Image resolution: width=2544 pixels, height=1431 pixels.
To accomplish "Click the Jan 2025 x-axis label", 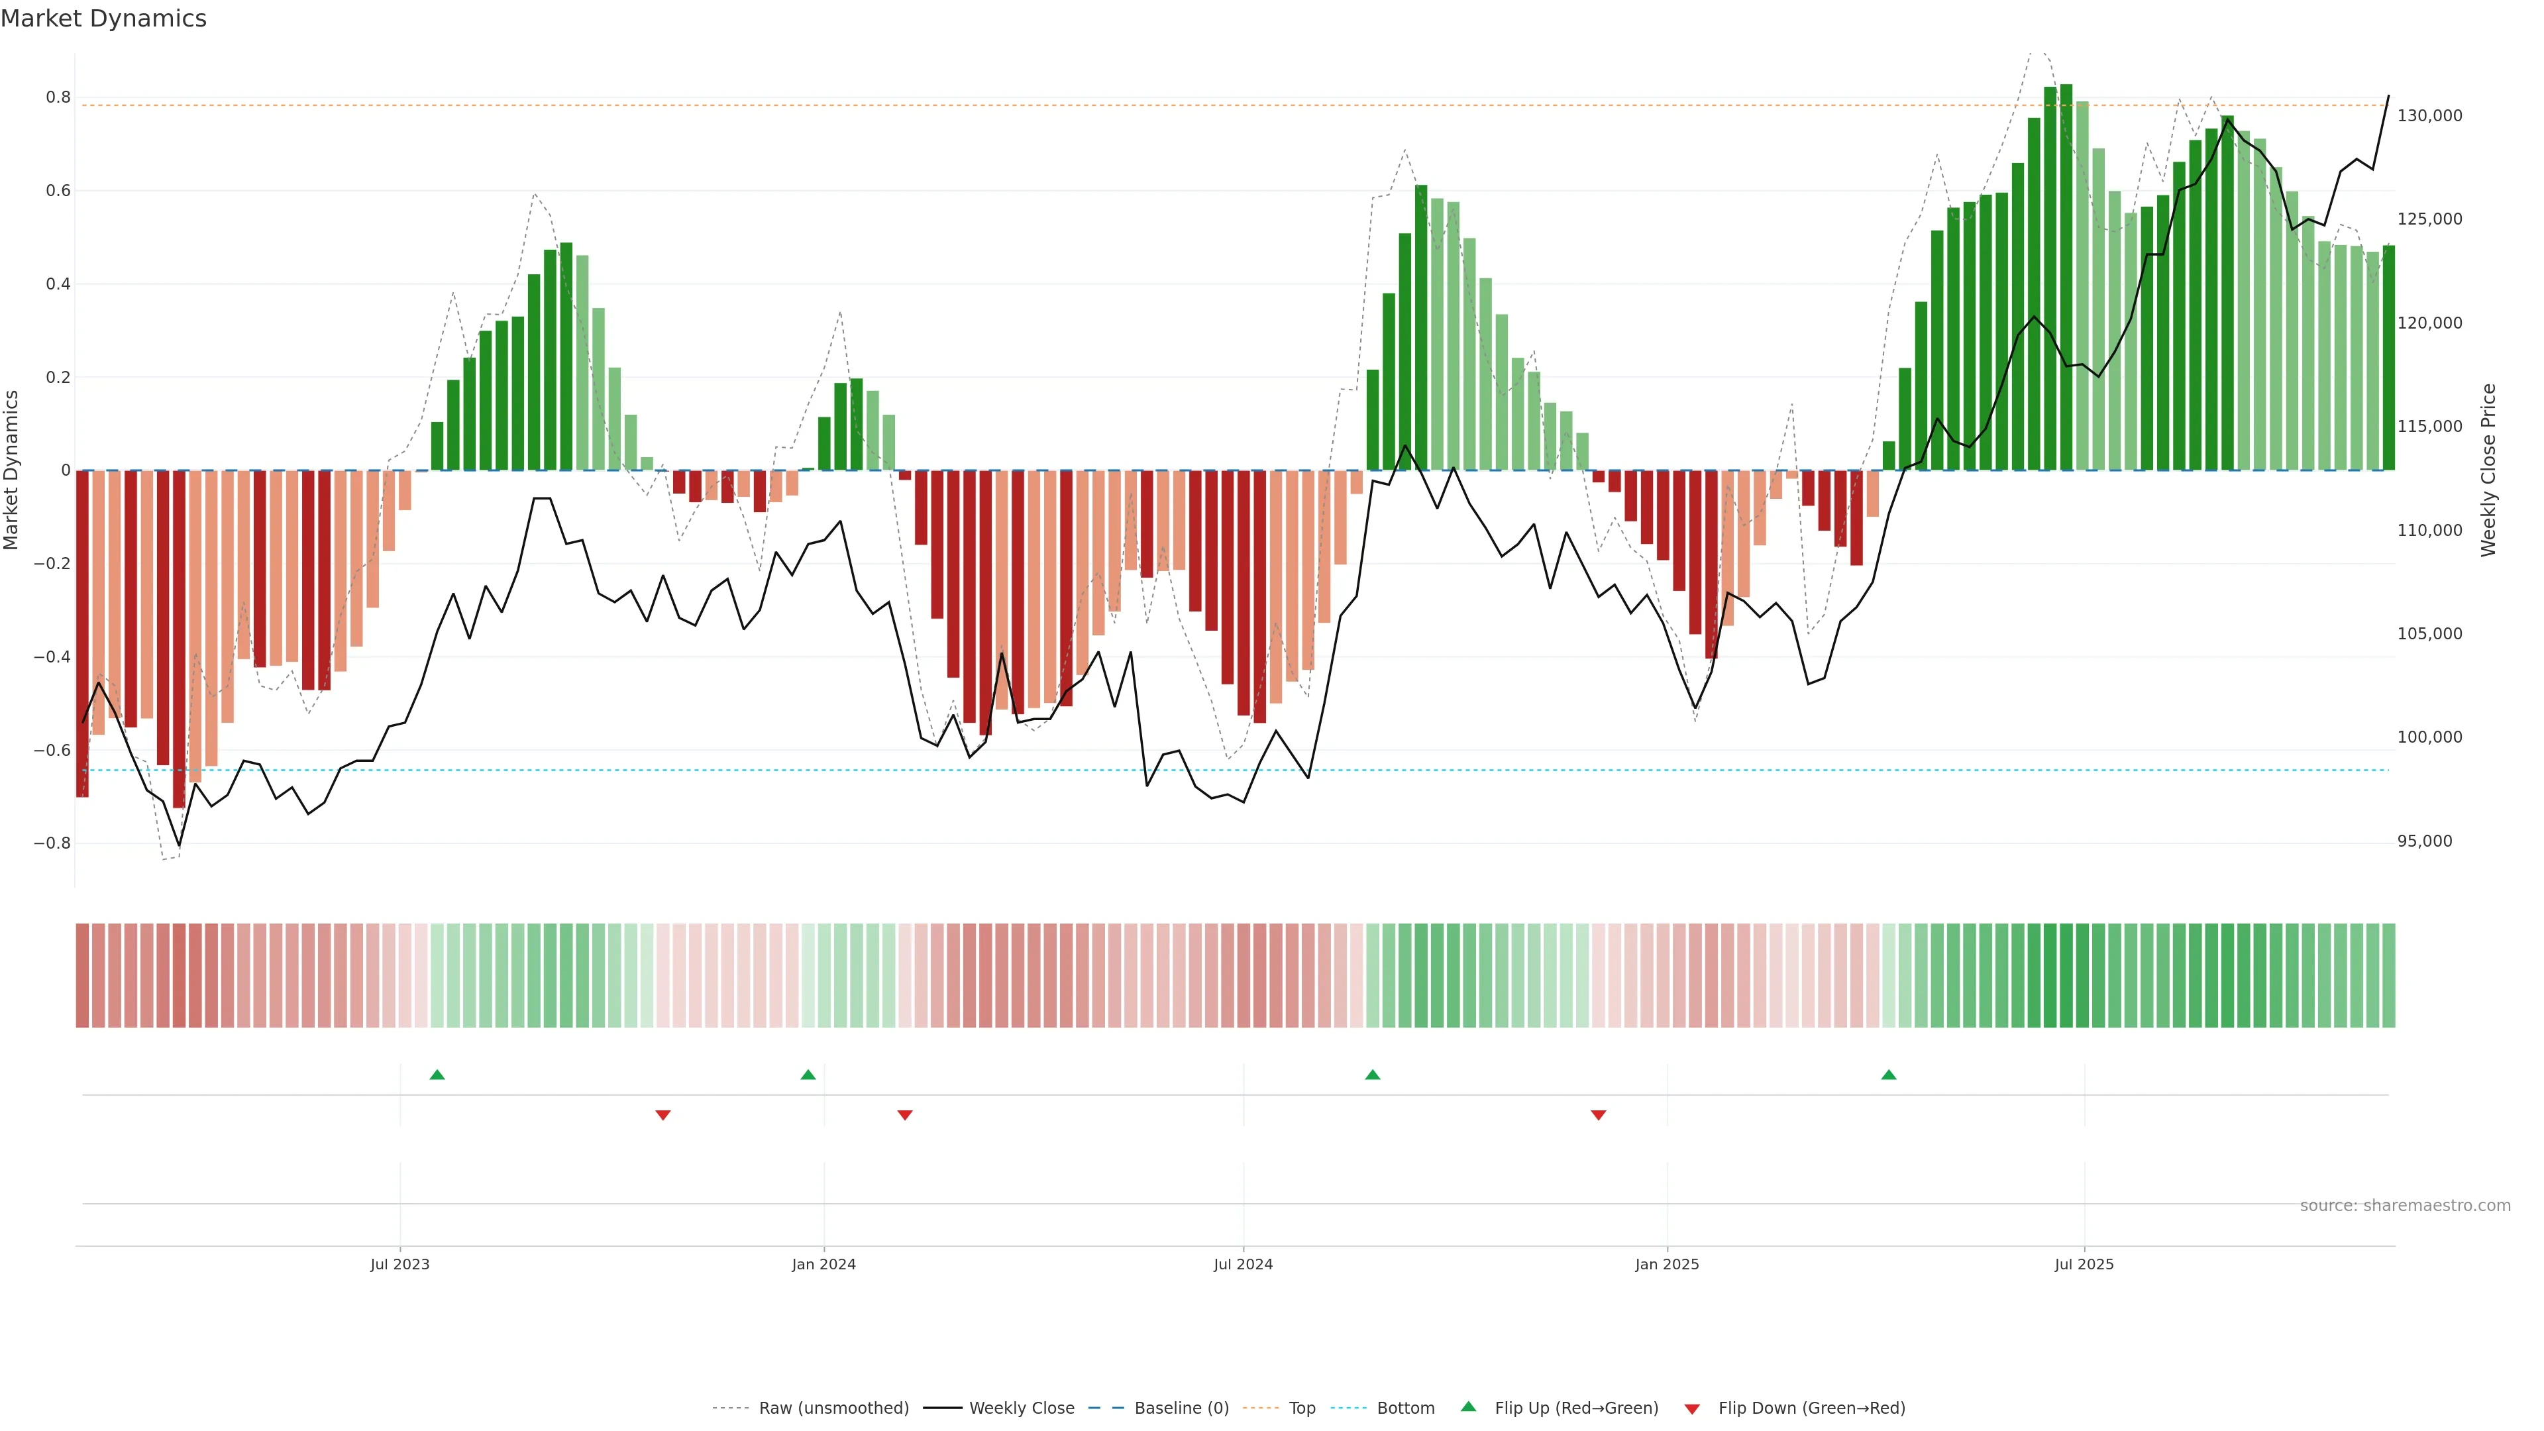I will point(1666,1264).
